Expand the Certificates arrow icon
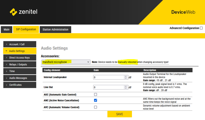 [x=7, y=85]
